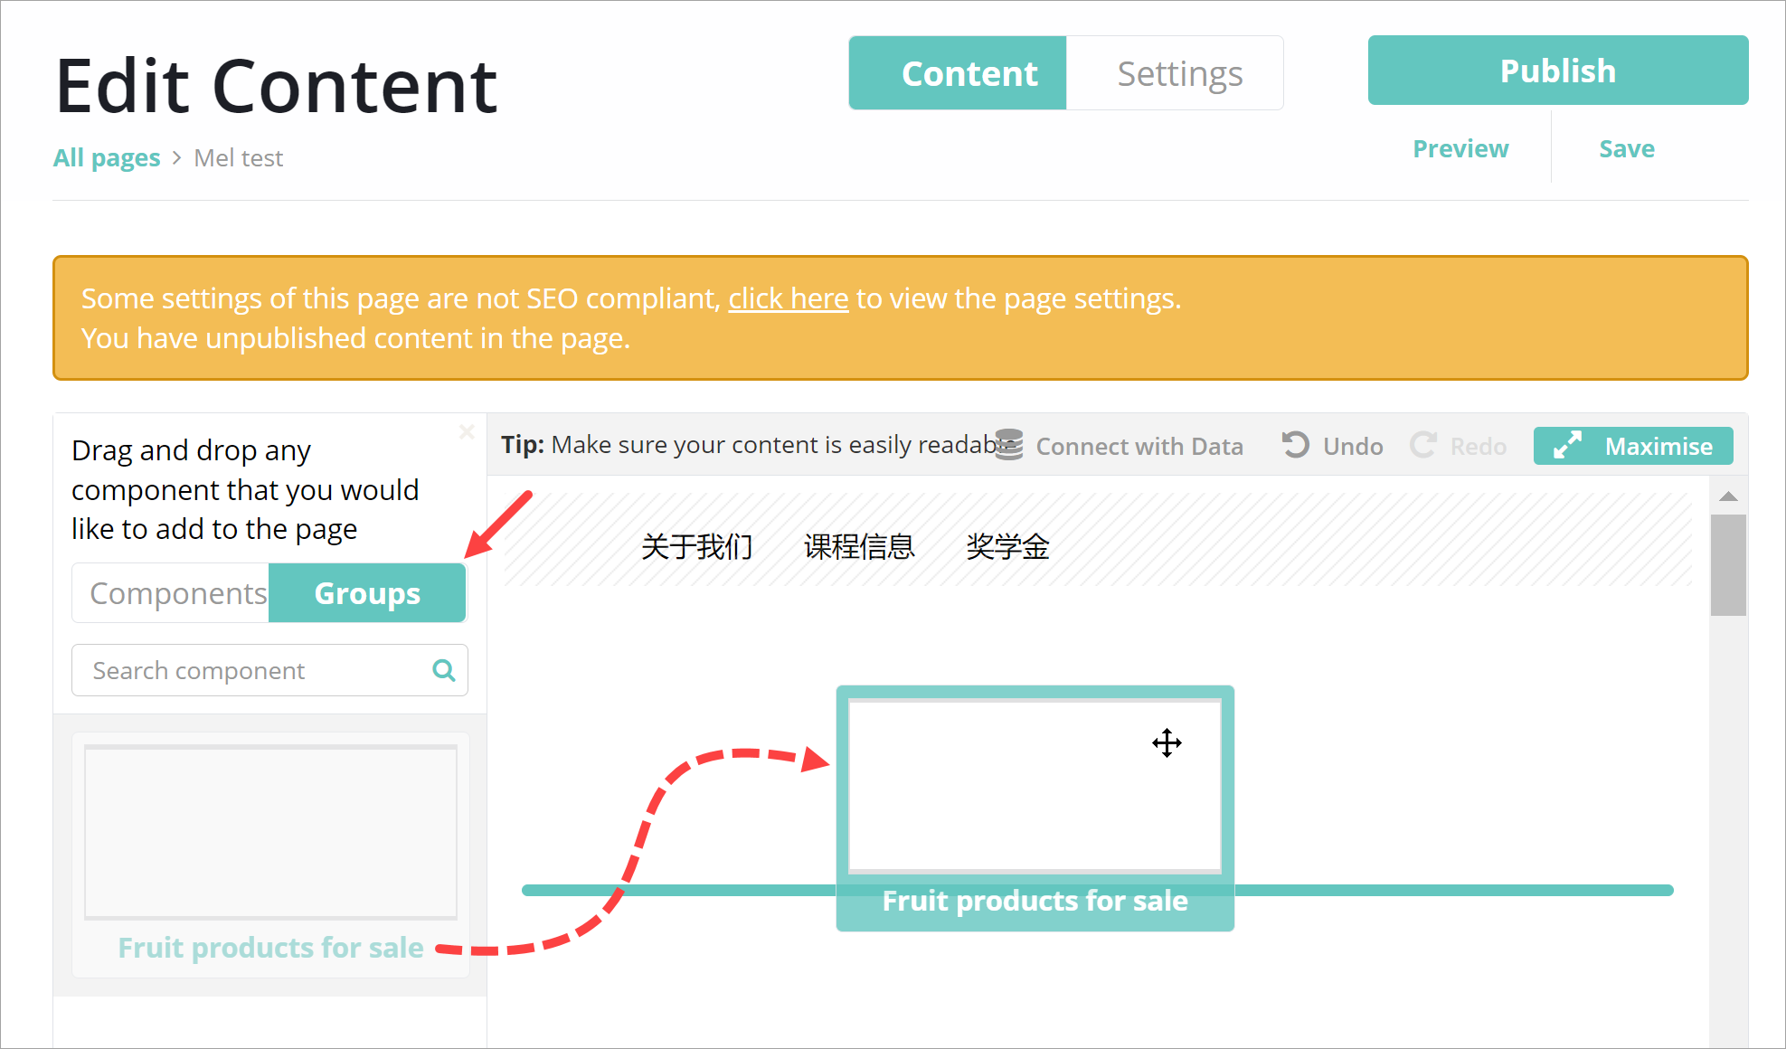1786x1049 pixels.
Task: Click the search magnifier icon
Action: coord(443,670)
